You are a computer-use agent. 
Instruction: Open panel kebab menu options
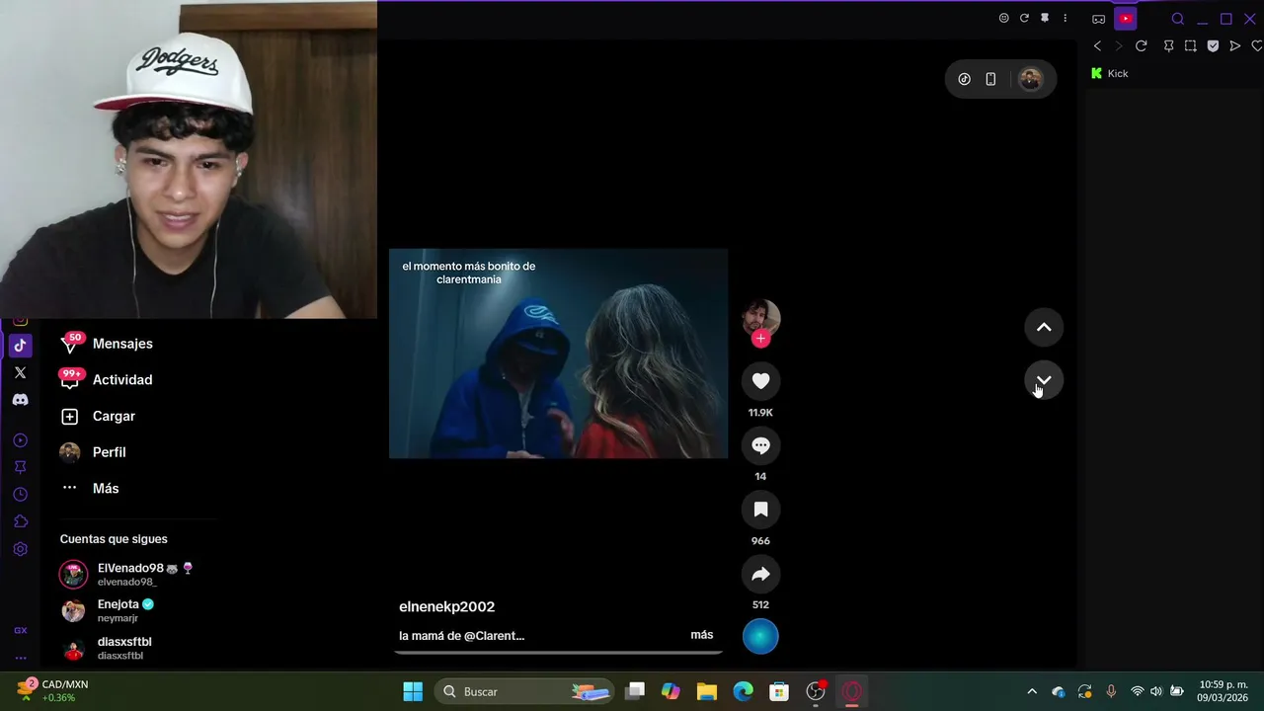[1065, 18]
